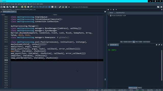Click the In [67] console prompt
The height and width of the screenshot is (91, 163).
(x=112, y=50)
